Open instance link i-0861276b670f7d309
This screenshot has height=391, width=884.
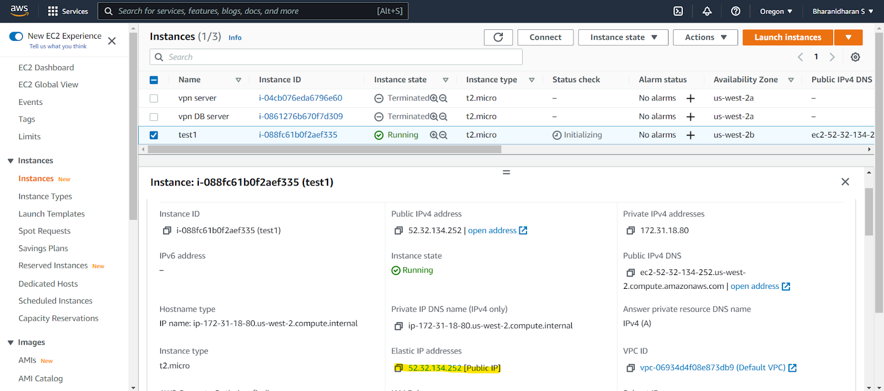(301, 117)
